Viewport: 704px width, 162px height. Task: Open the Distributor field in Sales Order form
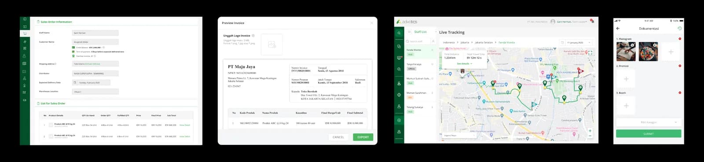pos(95,74)
